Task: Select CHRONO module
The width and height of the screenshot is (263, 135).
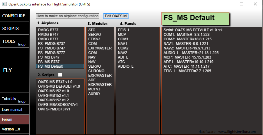Action: 100,71
